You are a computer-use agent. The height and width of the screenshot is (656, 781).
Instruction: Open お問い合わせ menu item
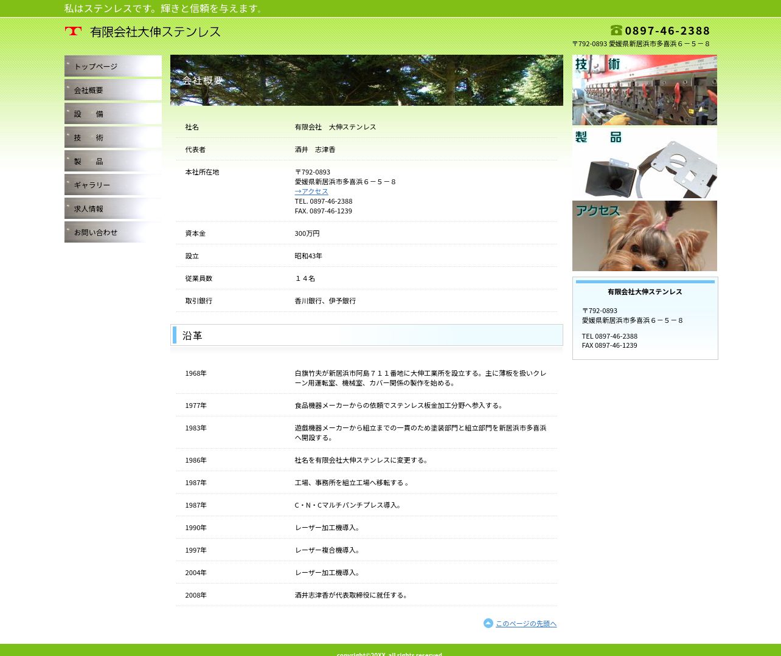click(113, 232)
